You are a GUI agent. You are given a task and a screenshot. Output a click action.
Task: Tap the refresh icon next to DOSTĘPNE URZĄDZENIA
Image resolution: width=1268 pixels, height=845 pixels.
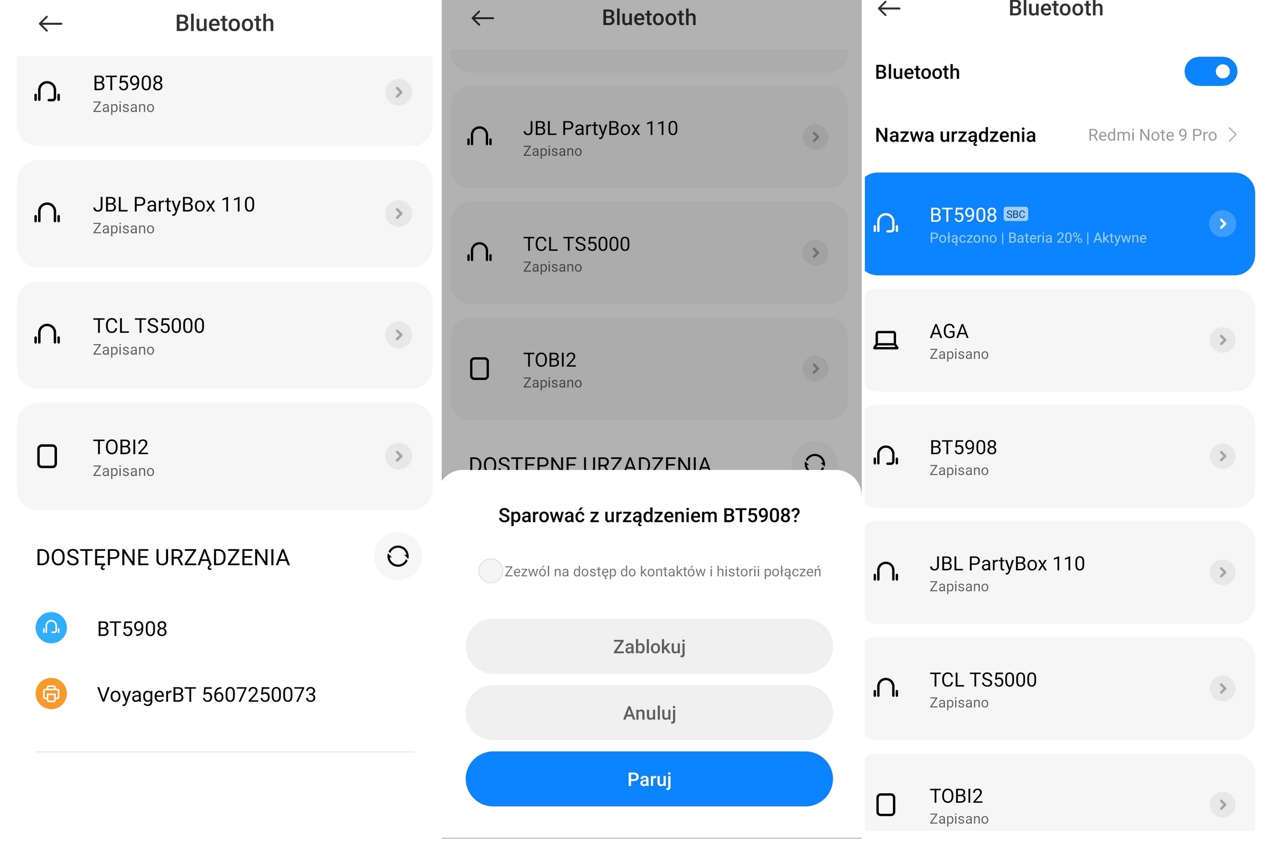pos(397,557)
